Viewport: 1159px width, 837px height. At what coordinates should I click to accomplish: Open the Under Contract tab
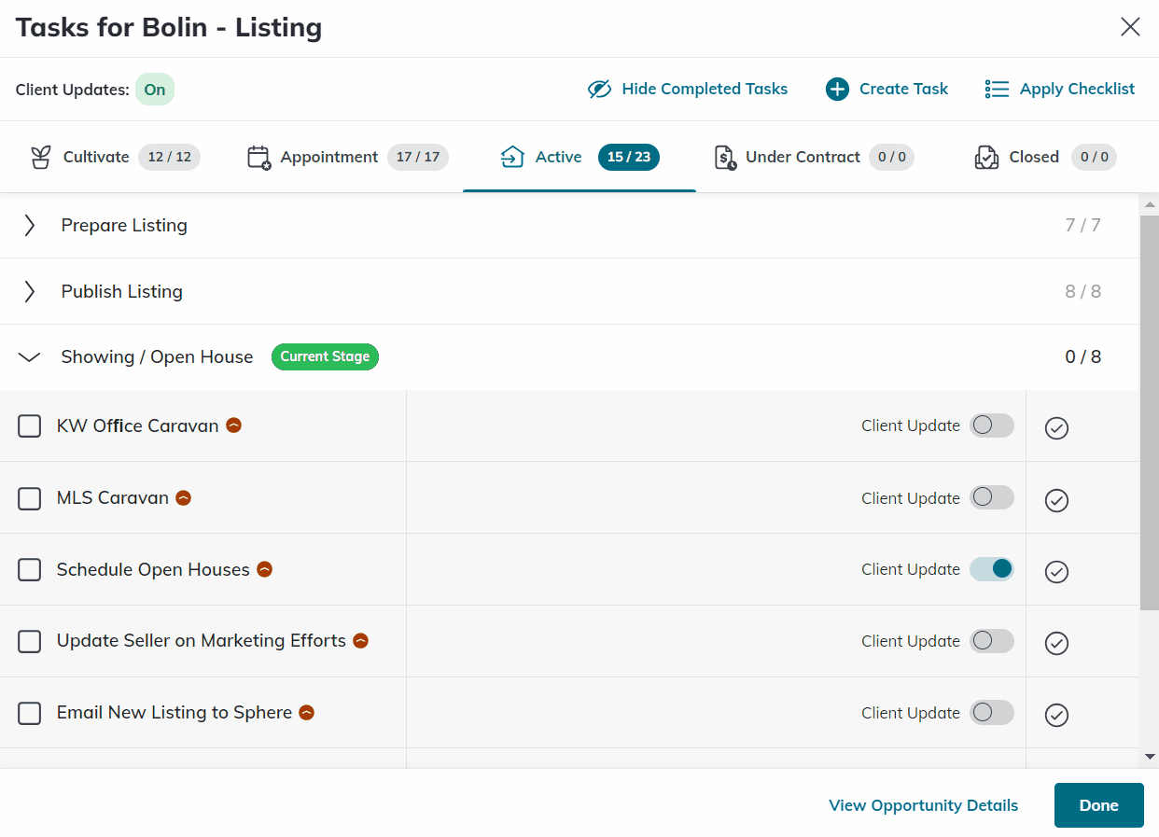[x=813, y=157]
